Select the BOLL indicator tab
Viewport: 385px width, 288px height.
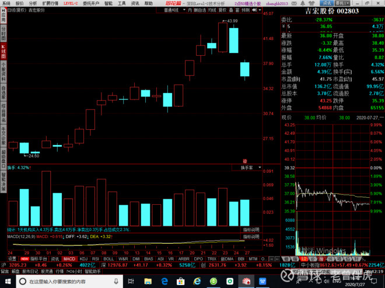point(108,259)
